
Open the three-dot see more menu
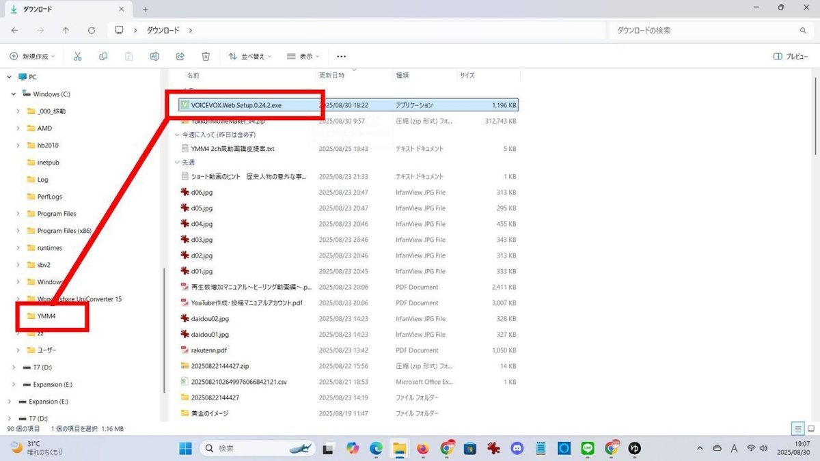click(341, 56)
